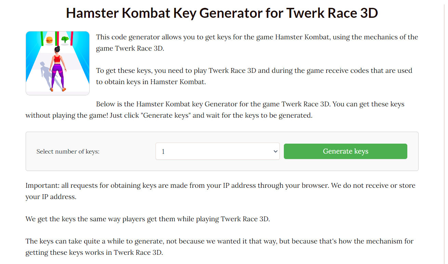
Task: Click the burger icon in the game image
Action: pyautogui.click(x=50, y=40)
